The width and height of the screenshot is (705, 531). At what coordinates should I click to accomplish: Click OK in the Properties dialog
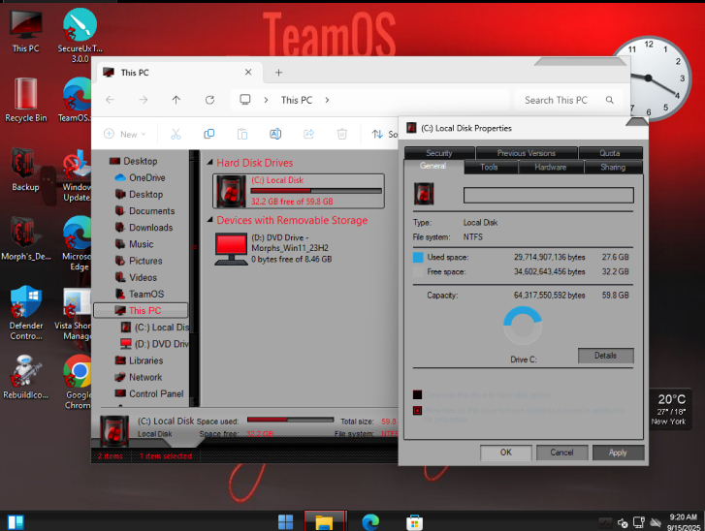coord(506,453)
